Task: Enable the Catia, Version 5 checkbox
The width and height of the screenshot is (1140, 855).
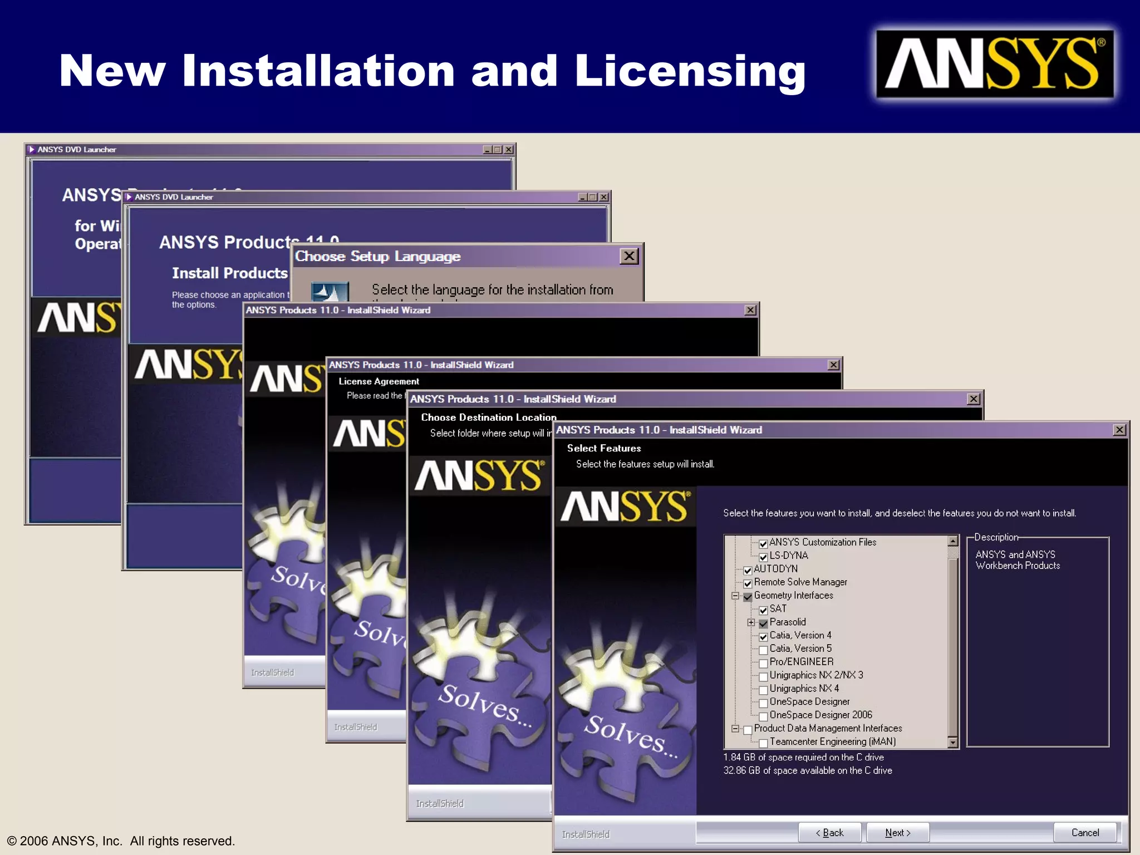Action: coord(763,650)
